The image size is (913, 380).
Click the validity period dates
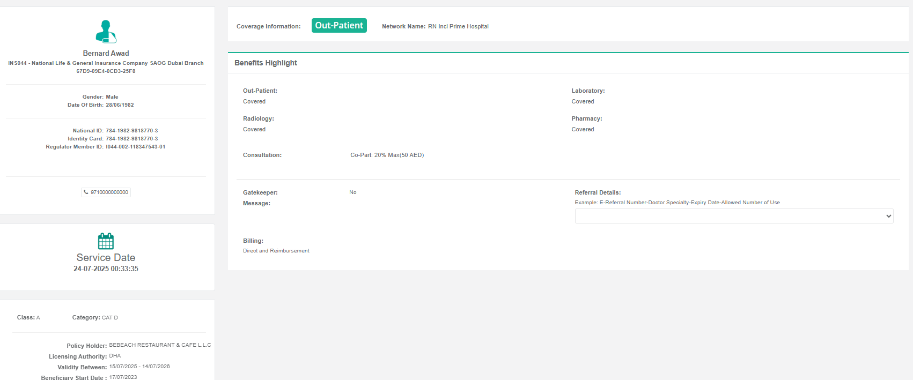coord(139,367)
